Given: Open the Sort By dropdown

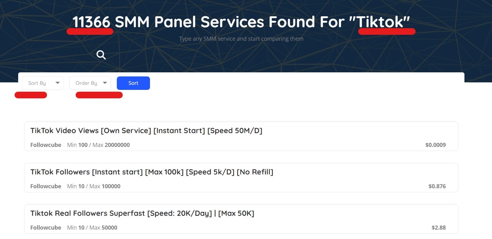Looking at the screenshot, I should coord(43,83).
